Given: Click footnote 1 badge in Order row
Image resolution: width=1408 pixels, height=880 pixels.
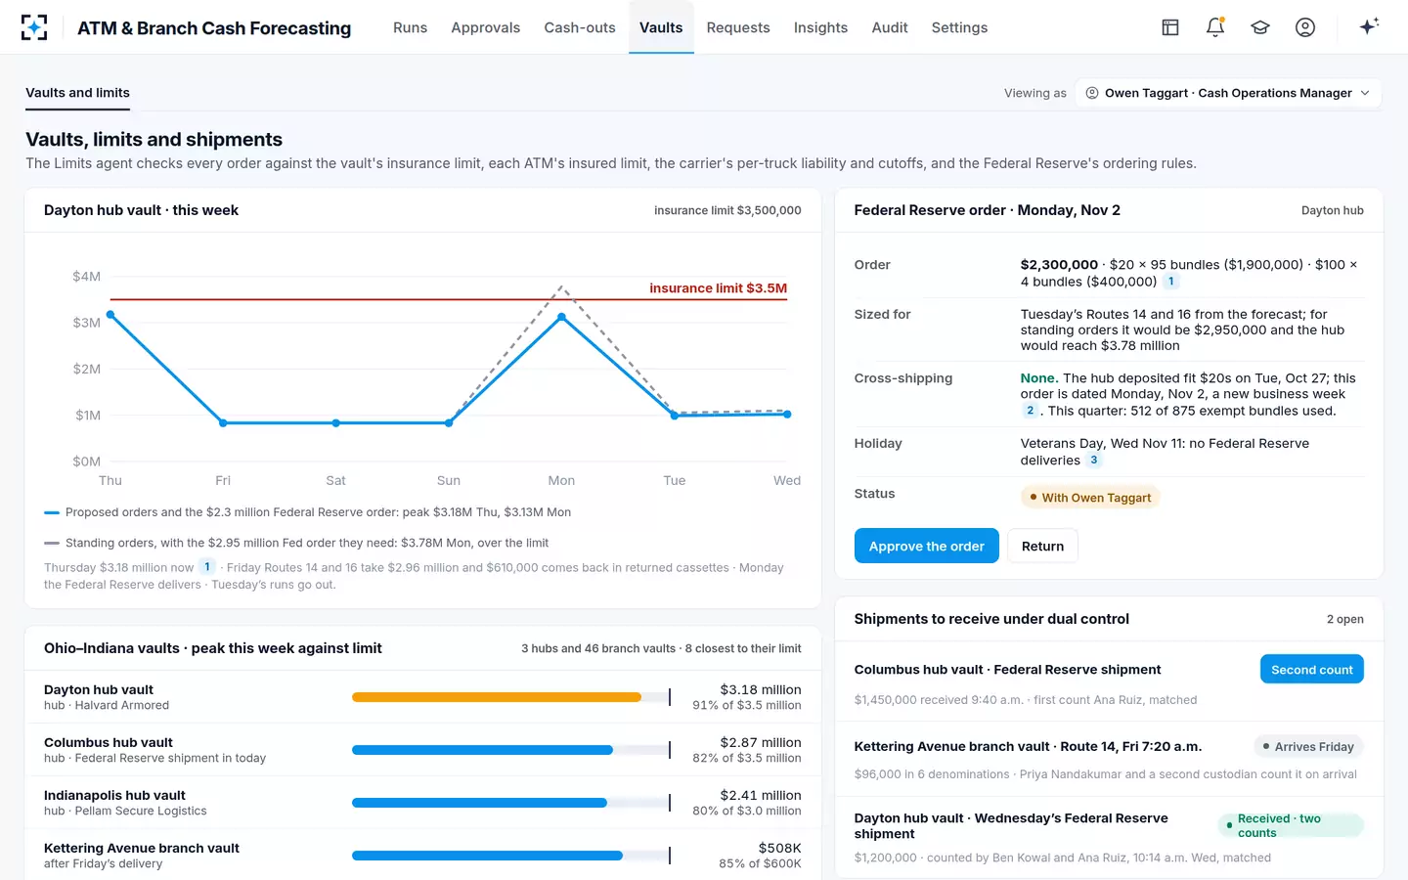Looking at the screenshot, I should 1171,282.
